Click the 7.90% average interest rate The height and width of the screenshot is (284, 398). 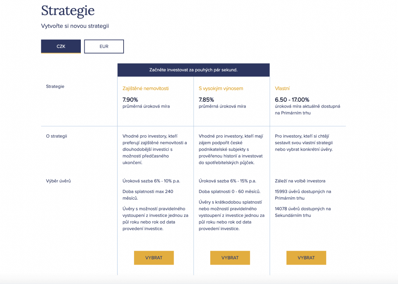pos(130,99)
